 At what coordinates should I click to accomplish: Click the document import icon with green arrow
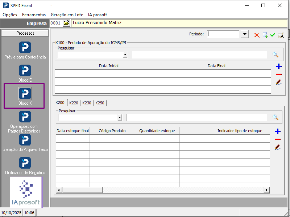click(x=265, y=35)
